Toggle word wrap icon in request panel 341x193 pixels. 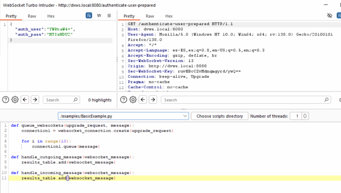pos(339,15)
